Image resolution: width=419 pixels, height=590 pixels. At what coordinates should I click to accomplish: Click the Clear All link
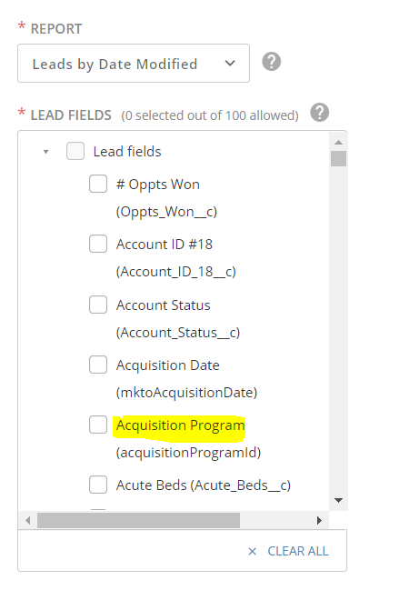click(x=298, y=551)
